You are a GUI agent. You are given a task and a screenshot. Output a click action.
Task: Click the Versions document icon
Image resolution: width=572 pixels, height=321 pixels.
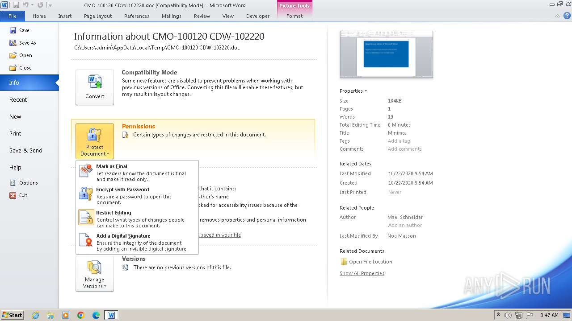pos(126,267)
